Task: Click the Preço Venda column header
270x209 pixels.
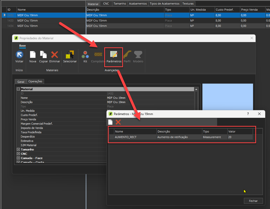Action: (253, 10)
